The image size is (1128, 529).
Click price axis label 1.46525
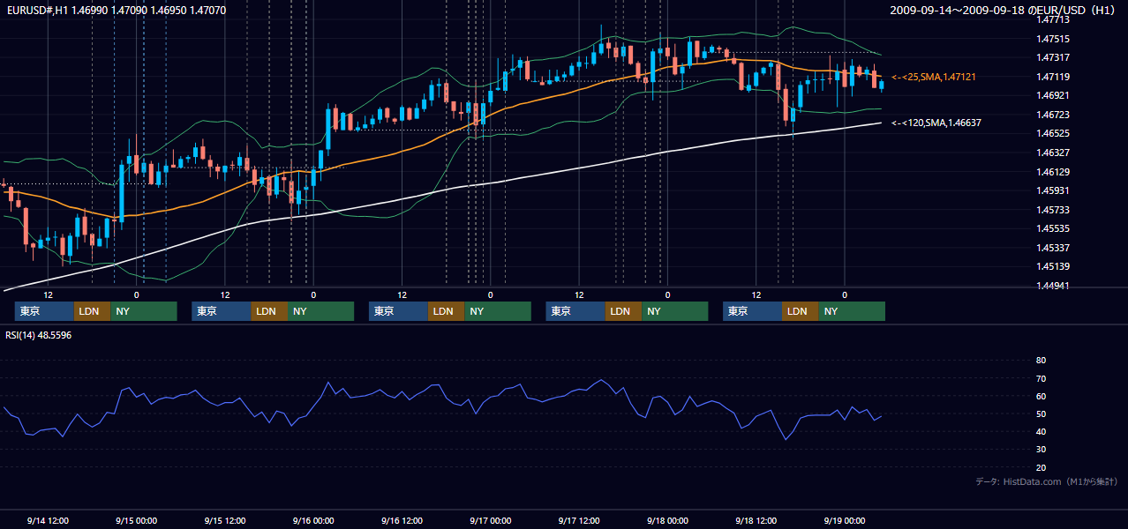tap(1053, 133)
